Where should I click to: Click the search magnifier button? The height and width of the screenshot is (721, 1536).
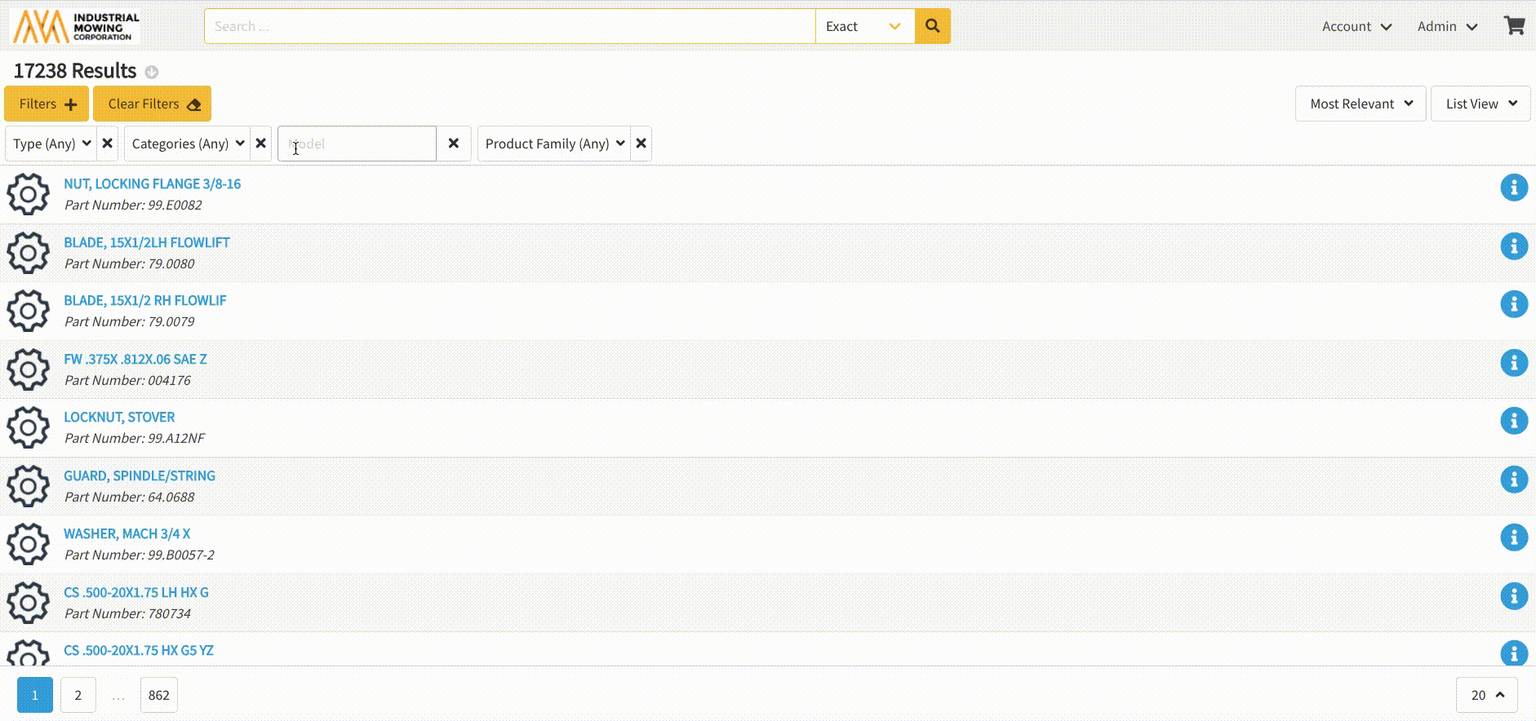(x=932, y=26)
